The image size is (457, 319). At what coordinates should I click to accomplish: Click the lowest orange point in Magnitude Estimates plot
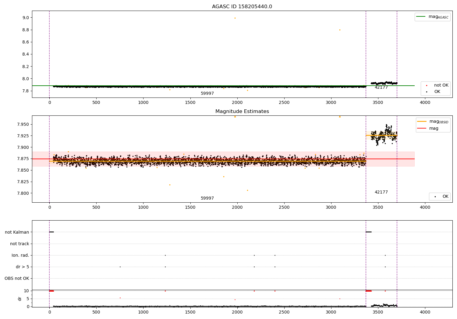[247, 190]
